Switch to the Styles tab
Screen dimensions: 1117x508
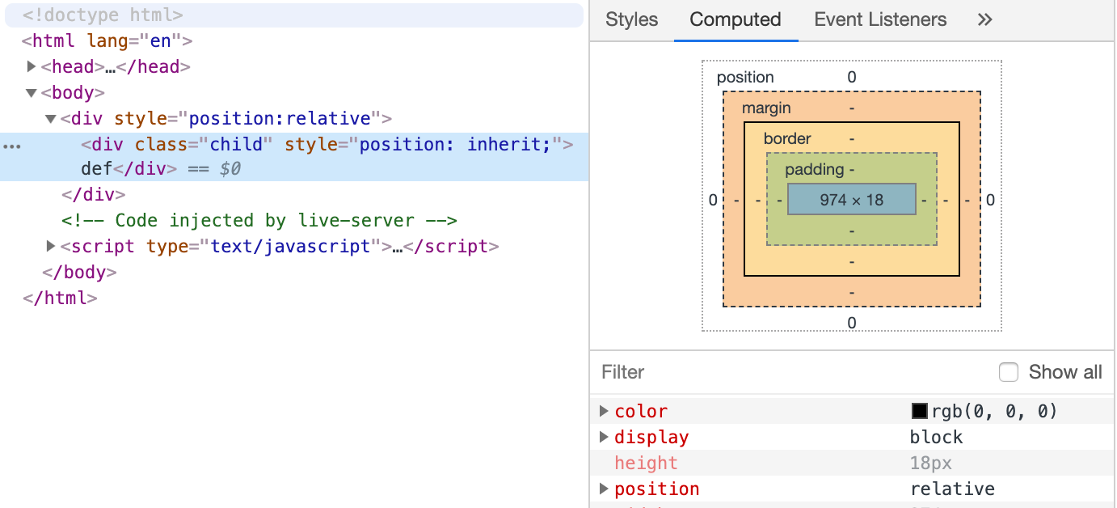(631, 20)
